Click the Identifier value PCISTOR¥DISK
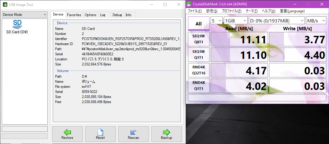 131,39
